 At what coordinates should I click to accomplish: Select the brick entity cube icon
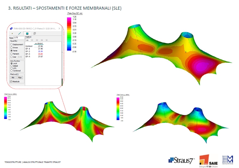click(34, 33)
